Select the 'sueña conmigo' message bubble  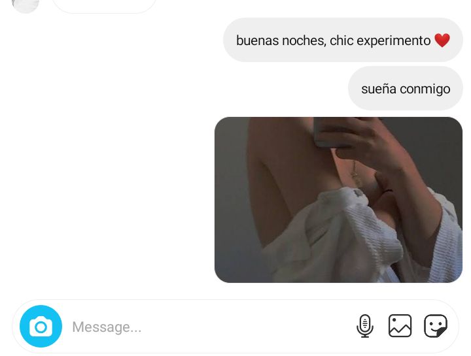406,88
